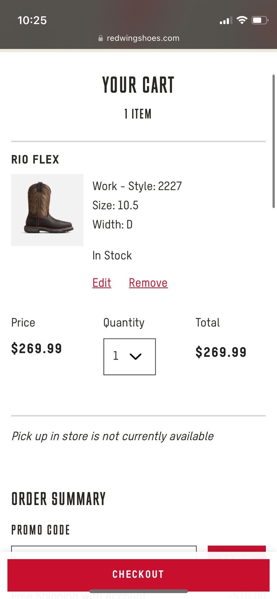
Task: Click the $269.99 total price
Action: point(221,351)
